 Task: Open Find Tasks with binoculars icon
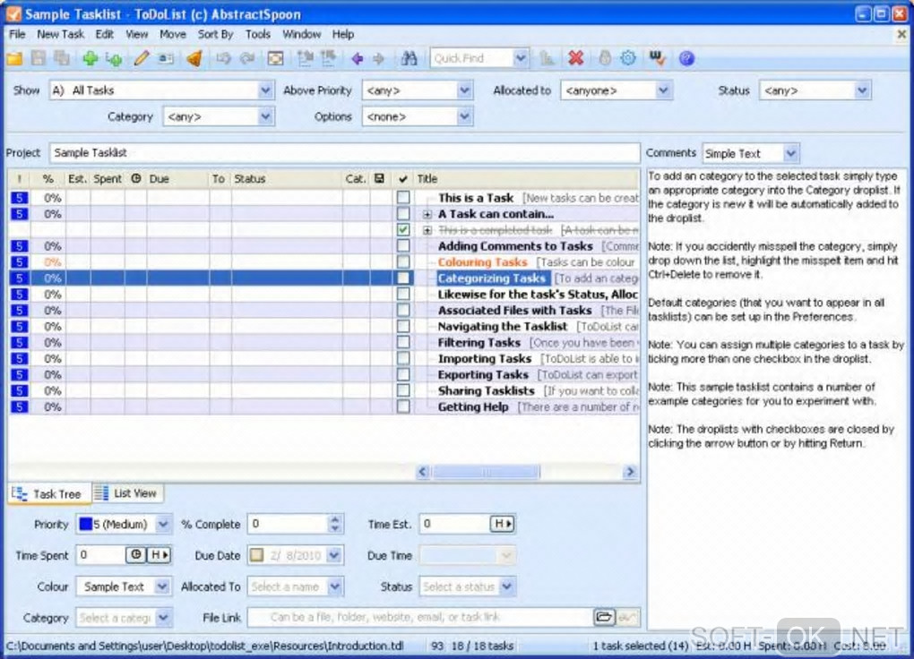(x=410, y=58)
